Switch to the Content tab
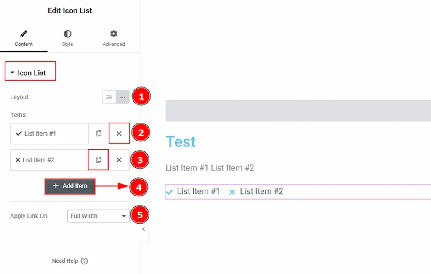 [x=24, y=38]
